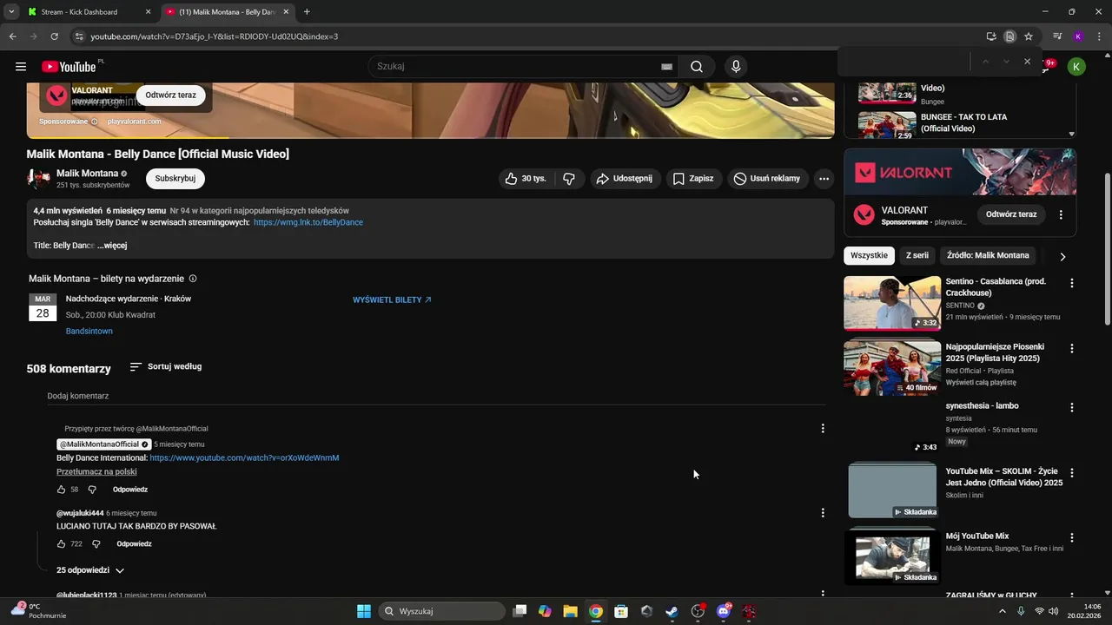Select the Wszystkie filter chip
Viewport: 1112px width, 625px height.
pyautogui.click(x=869, y=255)
